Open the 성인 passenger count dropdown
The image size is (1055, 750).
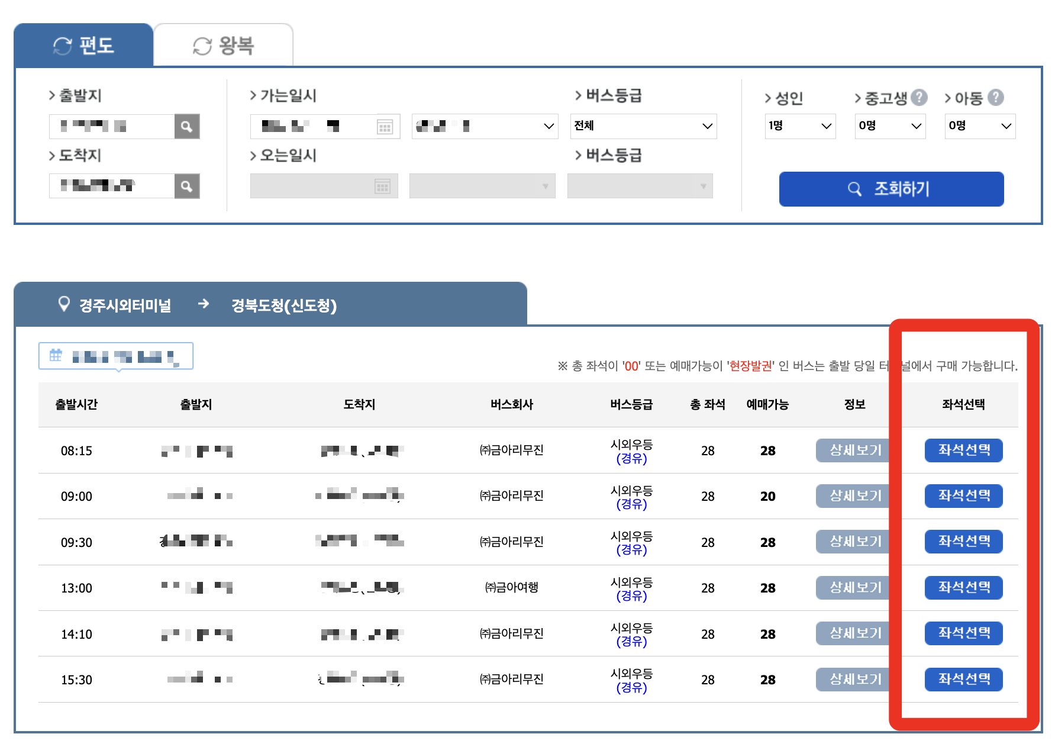pos(800,125)
